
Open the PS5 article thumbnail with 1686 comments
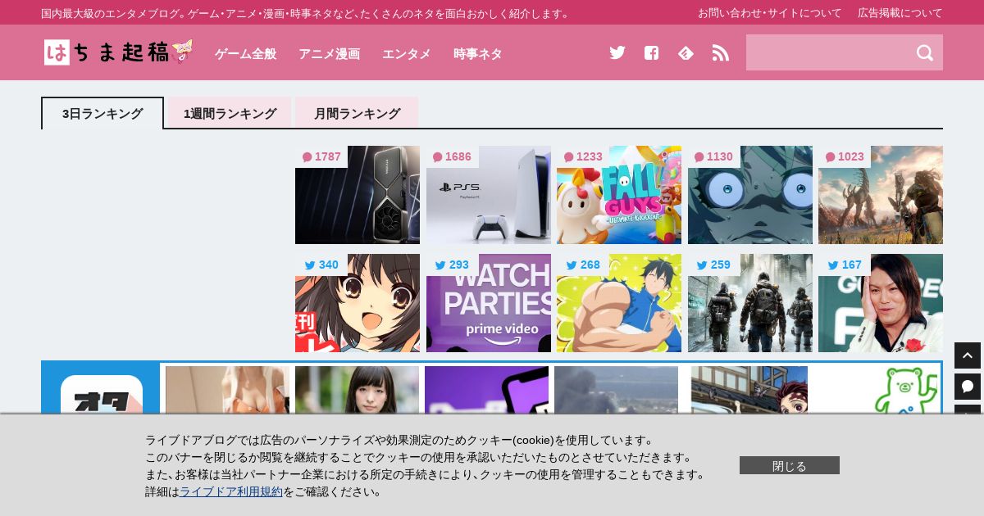(x=489, y=195)
